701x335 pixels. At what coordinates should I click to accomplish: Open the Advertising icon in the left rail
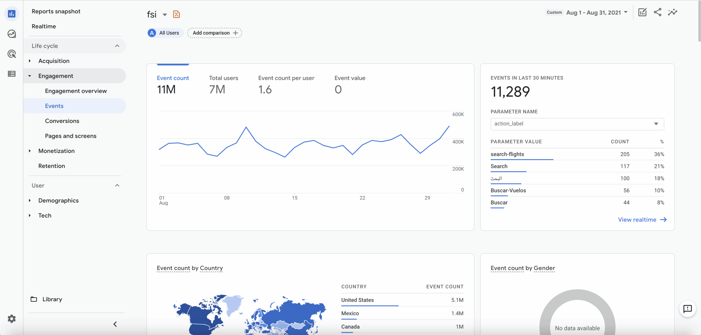tap(12, 54)
